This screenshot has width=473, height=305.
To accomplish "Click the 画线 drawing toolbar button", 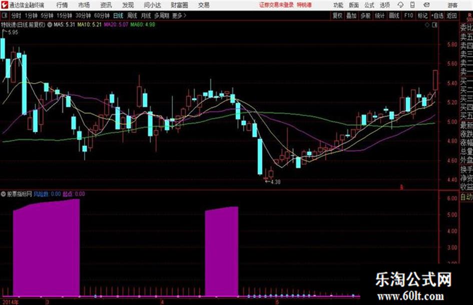I will [394, 16].
